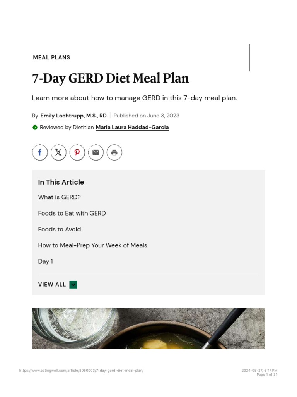
Task: Share article on Facebook
Action: (40, 152)
